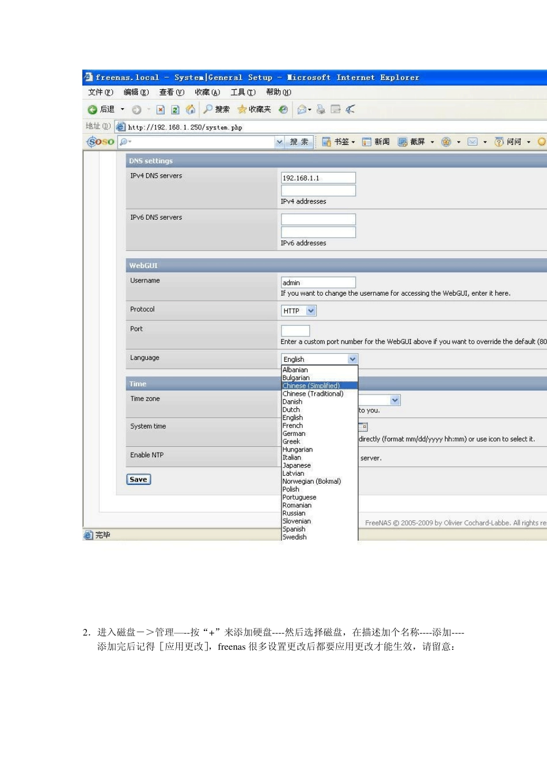This screenshot has width=547, height=773.
Task: Open the 收藏(A) menu
Action: tap(207, 92)
